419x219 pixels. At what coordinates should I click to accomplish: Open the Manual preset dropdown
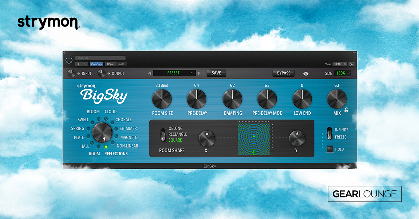click(x=100, y=58)
